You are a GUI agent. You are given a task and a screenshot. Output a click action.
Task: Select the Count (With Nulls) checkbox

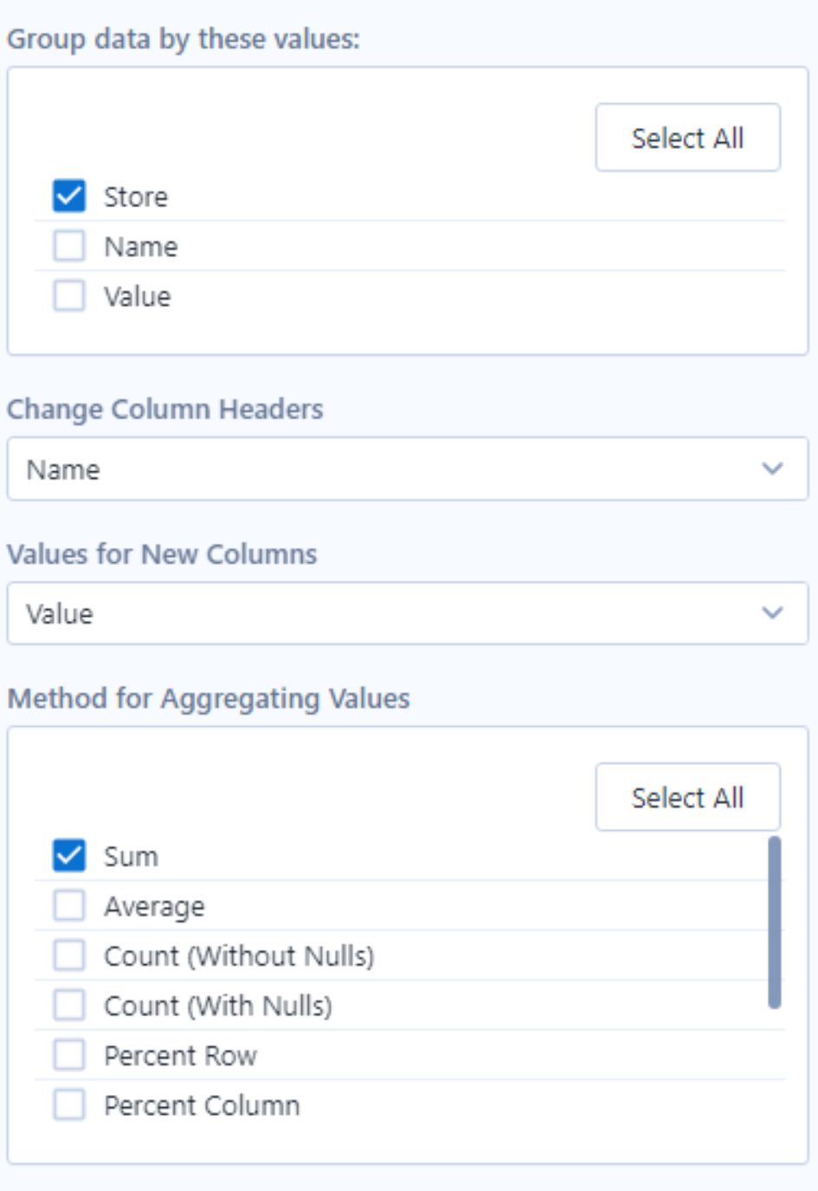[69, 1006]
